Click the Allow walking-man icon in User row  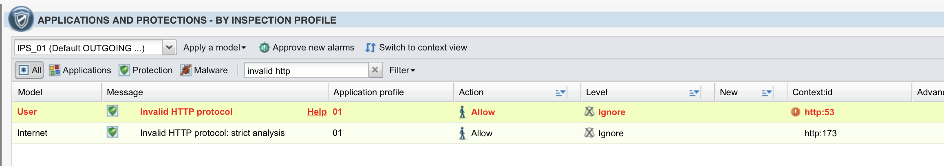[462, 112]
